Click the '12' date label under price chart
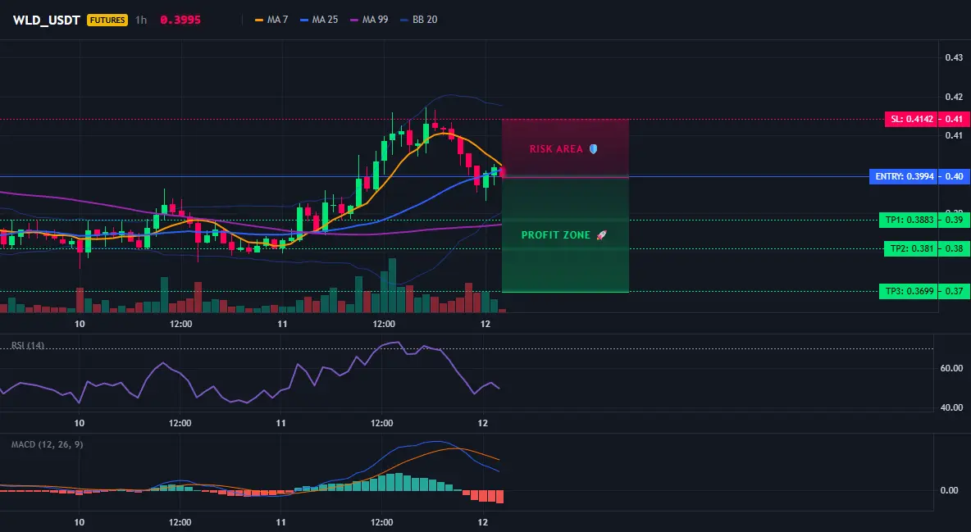971x532 pixels. coord(485,324)
